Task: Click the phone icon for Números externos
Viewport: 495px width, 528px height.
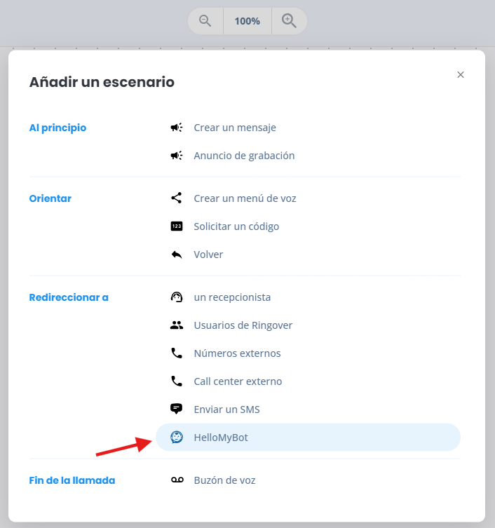Action: [x=177, y=353]
